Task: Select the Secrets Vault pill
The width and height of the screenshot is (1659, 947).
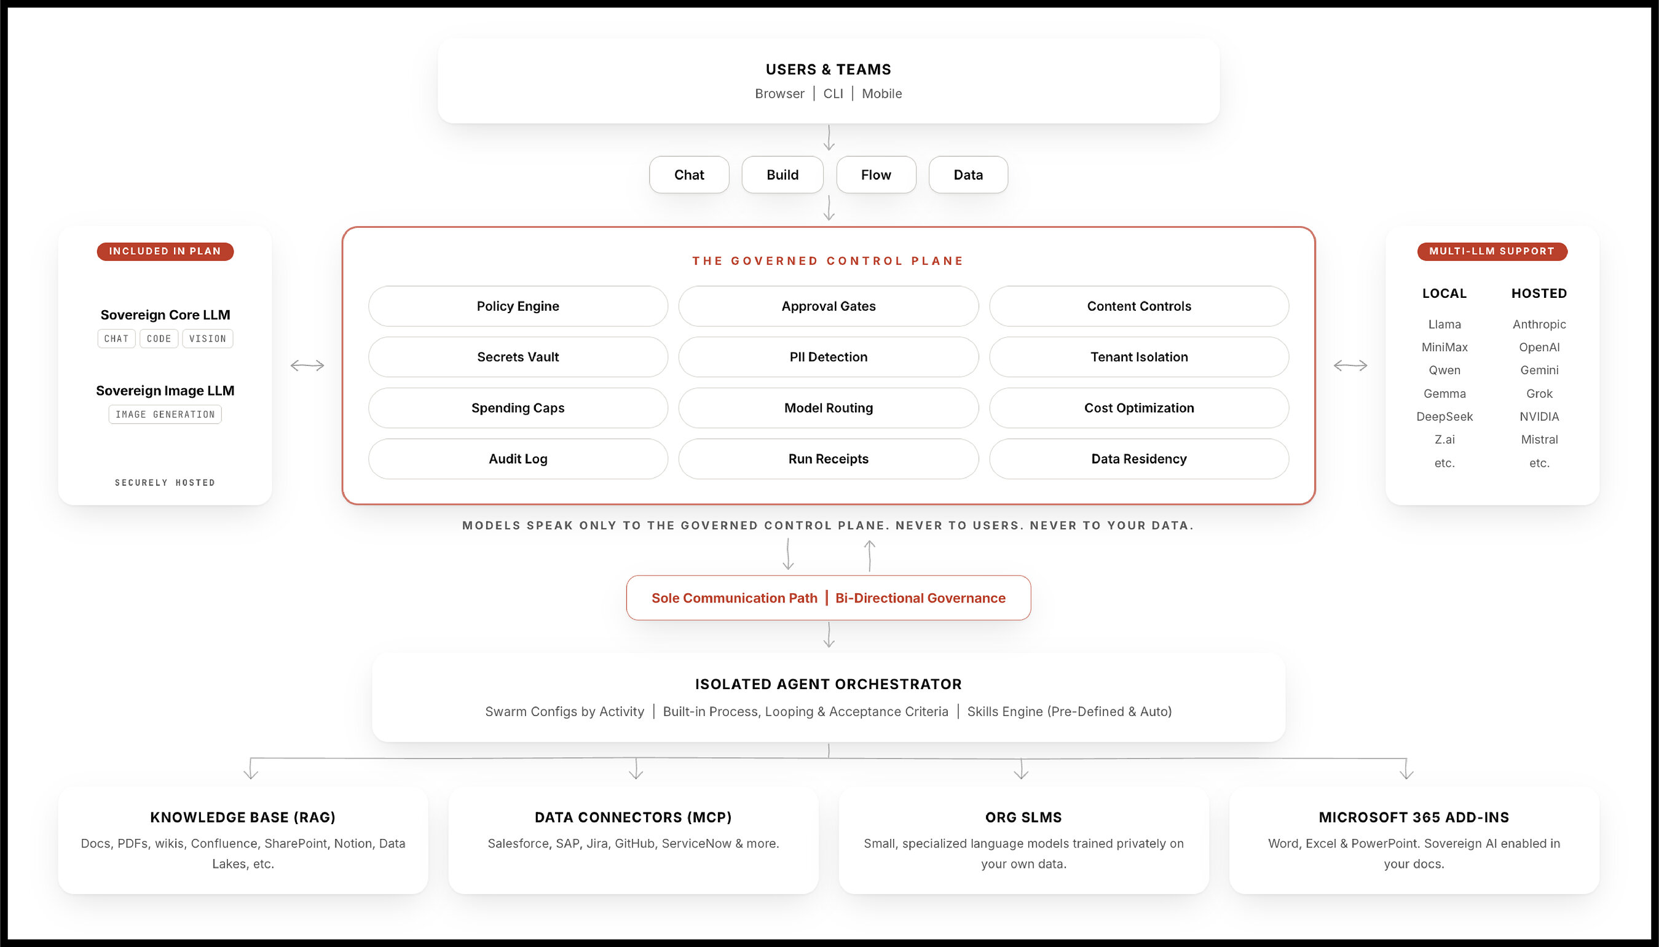Action: 518,357
